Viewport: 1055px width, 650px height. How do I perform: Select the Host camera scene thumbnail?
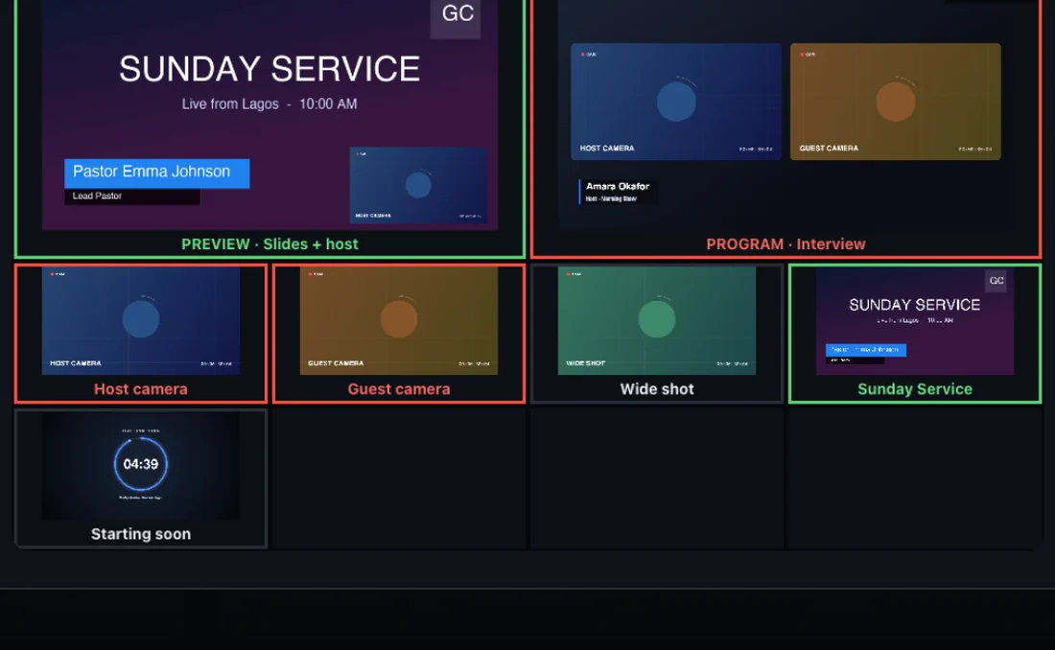[141, 334]
